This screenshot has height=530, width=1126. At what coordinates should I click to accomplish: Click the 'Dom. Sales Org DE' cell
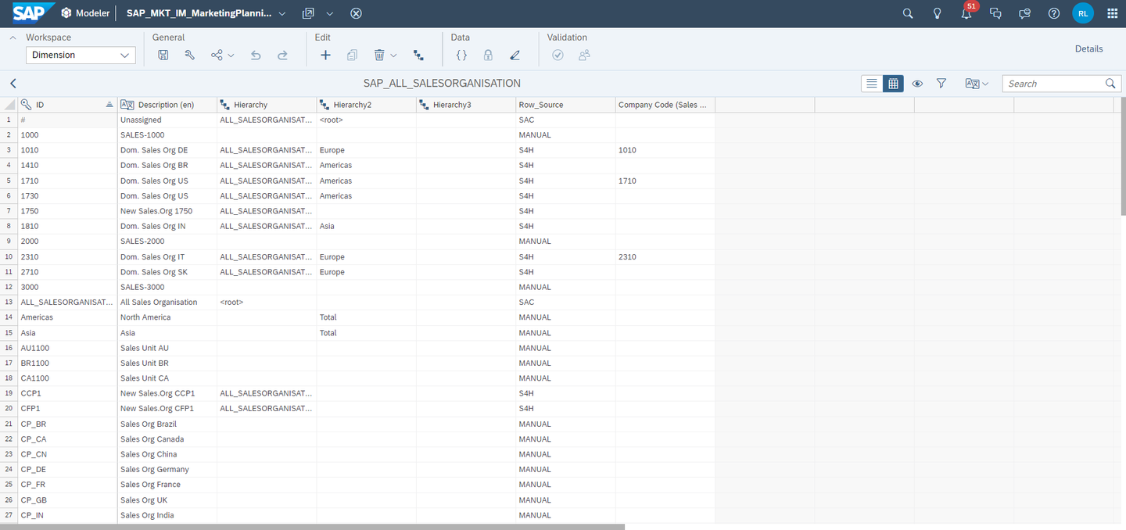tap(167, 150)
